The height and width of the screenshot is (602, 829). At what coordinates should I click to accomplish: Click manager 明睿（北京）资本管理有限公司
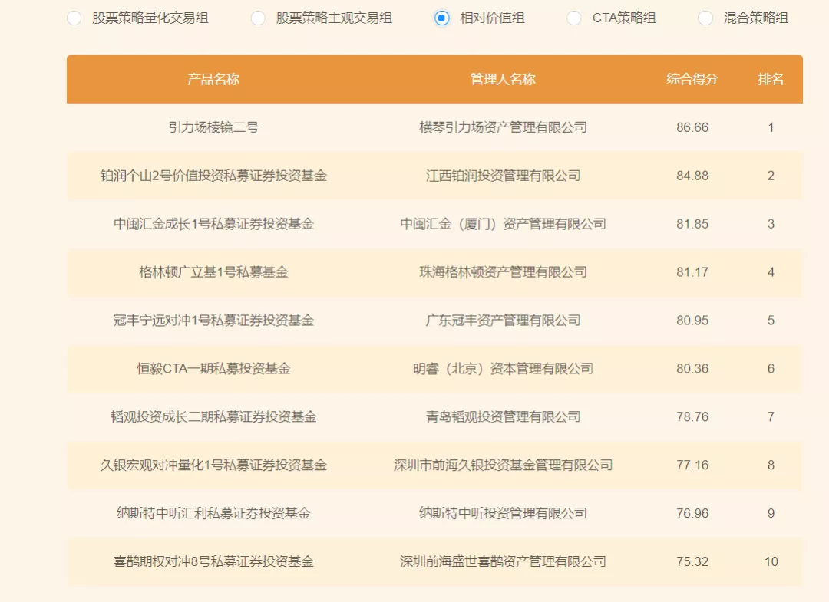pyautogui.click(x=503, y=369)
